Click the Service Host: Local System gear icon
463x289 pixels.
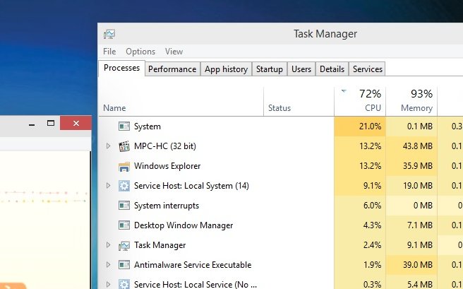124,186
